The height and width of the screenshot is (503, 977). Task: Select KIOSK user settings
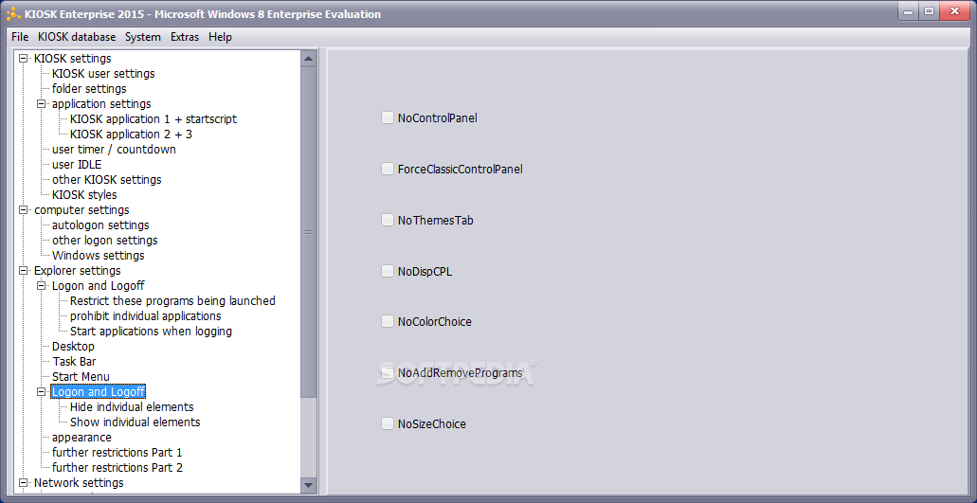(103, 74)
